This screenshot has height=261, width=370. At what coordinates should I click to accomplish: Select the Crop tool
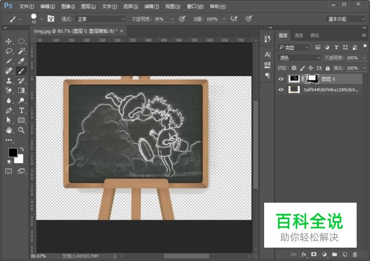[x=9, y=61]
